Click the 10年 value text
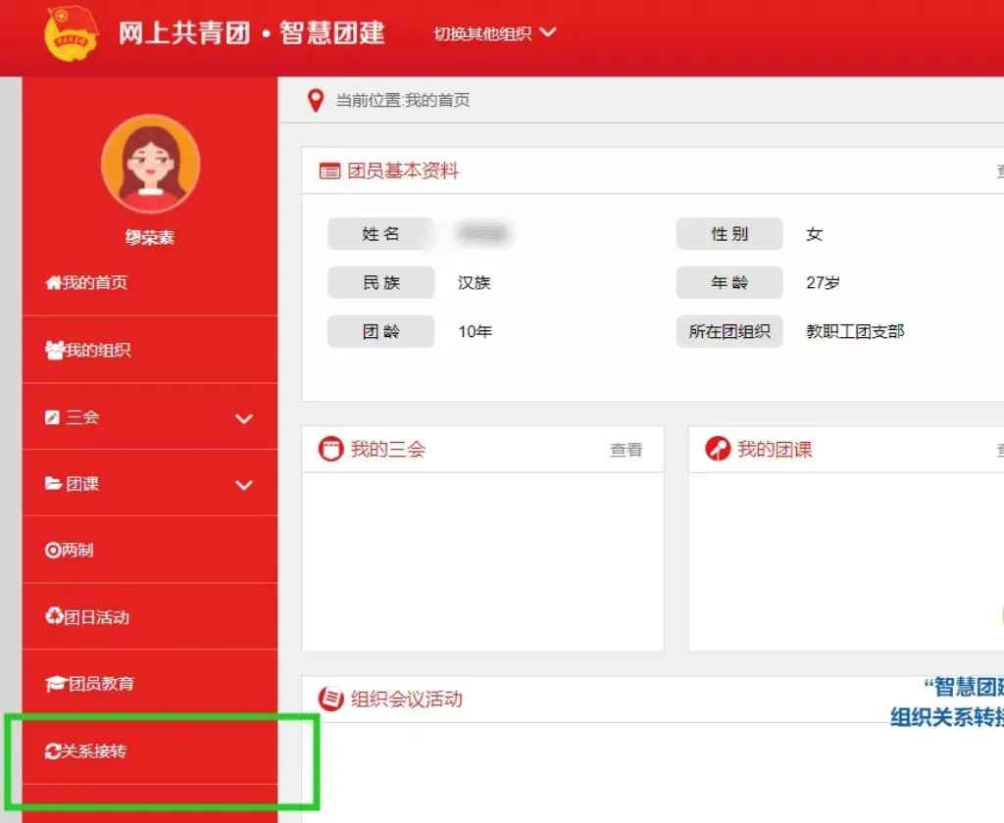The height and width of the screenshot is (823, 1004). (476, 331)
